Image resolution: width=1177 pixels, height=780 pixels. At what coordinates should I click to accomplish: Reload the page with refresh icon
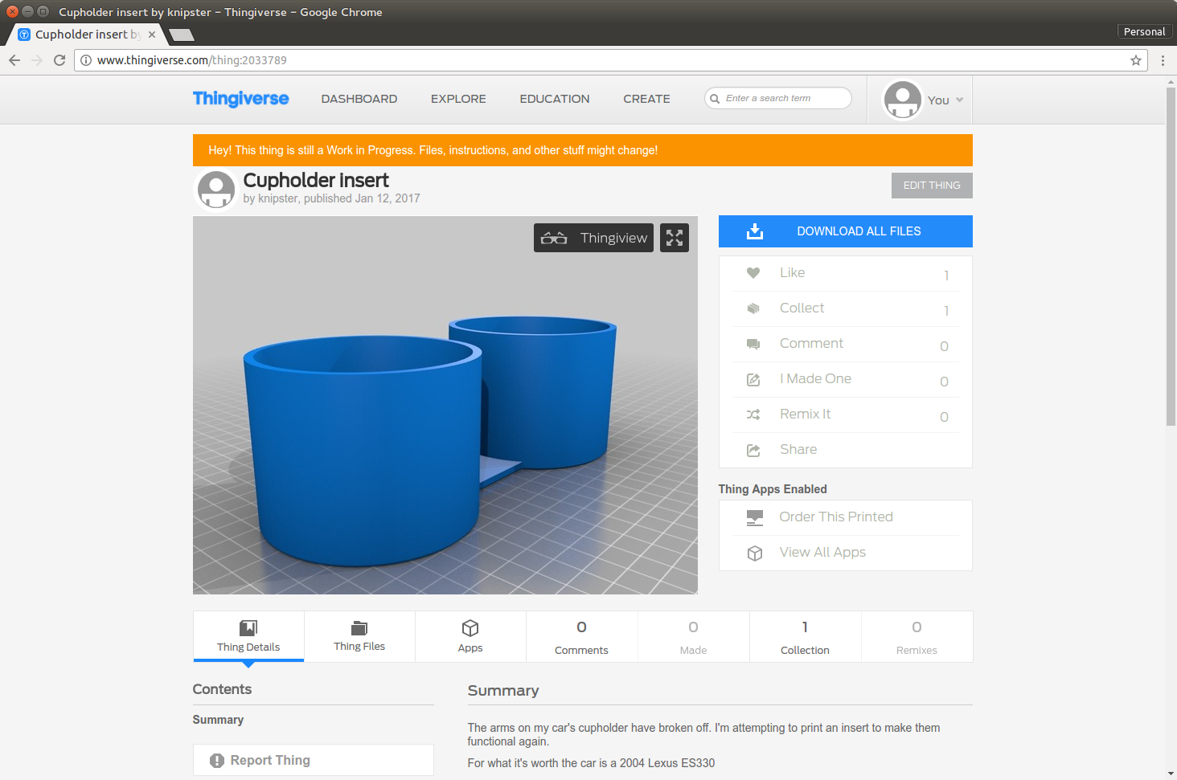tap(59, 60)
